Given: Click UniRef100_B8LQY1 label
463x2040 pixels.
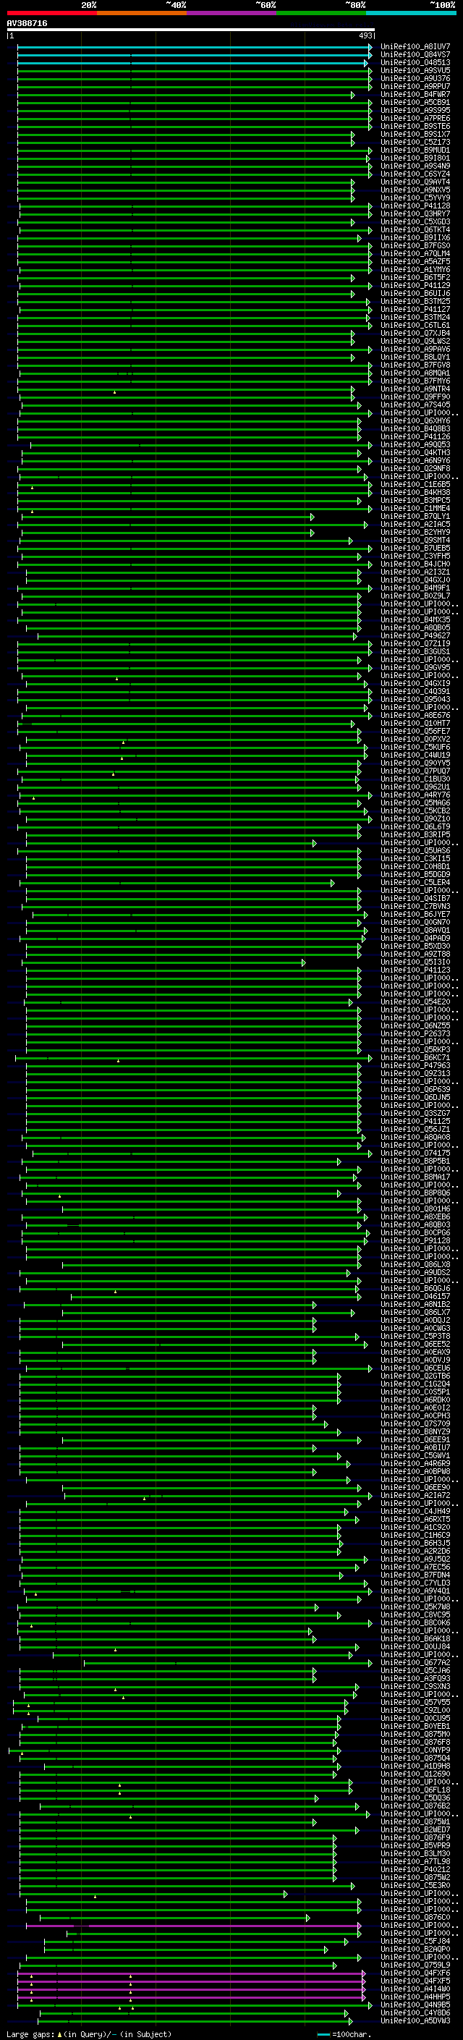Looking at the screenshot, I should click(x=415, y=357).
